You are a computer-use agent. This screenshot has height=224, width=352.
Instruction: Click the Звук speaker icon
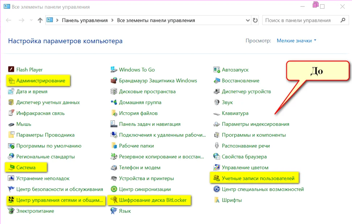click(x=217, y=102)
